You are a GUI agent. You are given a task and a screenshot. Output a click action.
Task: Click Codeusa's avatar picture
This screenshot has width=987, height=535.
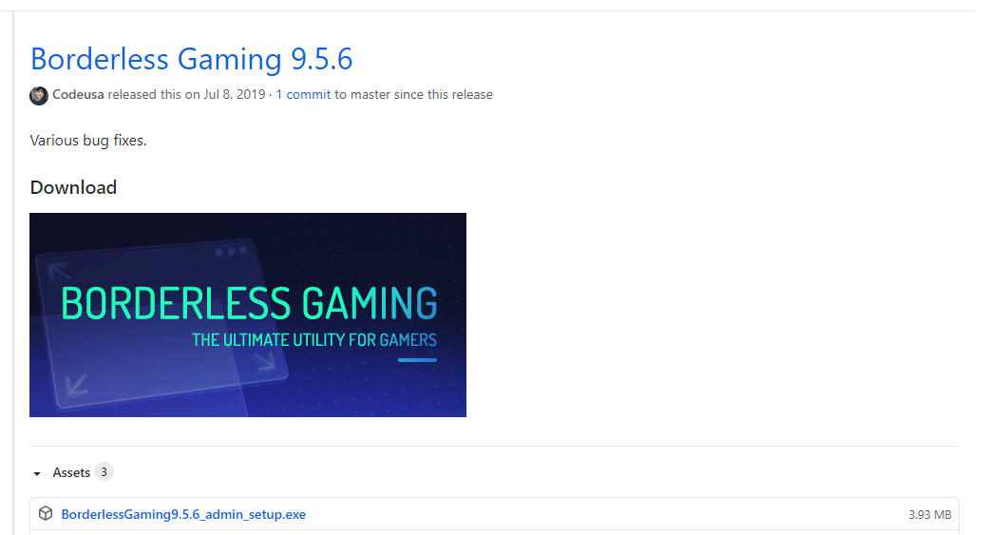click(39, 96)
